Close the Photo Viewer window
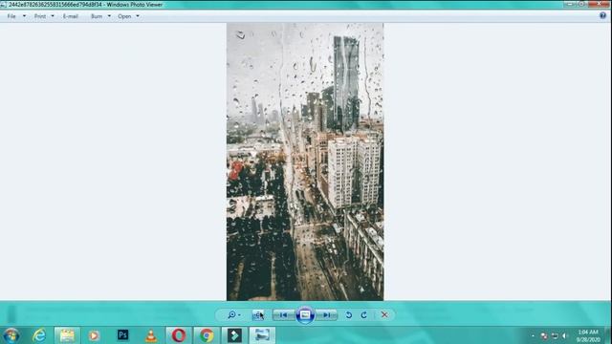612x344 pixels. (x=600, y=4)
